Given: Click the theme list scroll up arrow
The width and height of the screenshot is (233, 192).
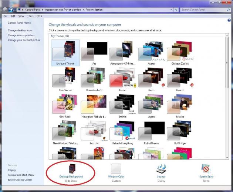Looking at the screenshot, I should pyautogui.click(x=227, y=35).
